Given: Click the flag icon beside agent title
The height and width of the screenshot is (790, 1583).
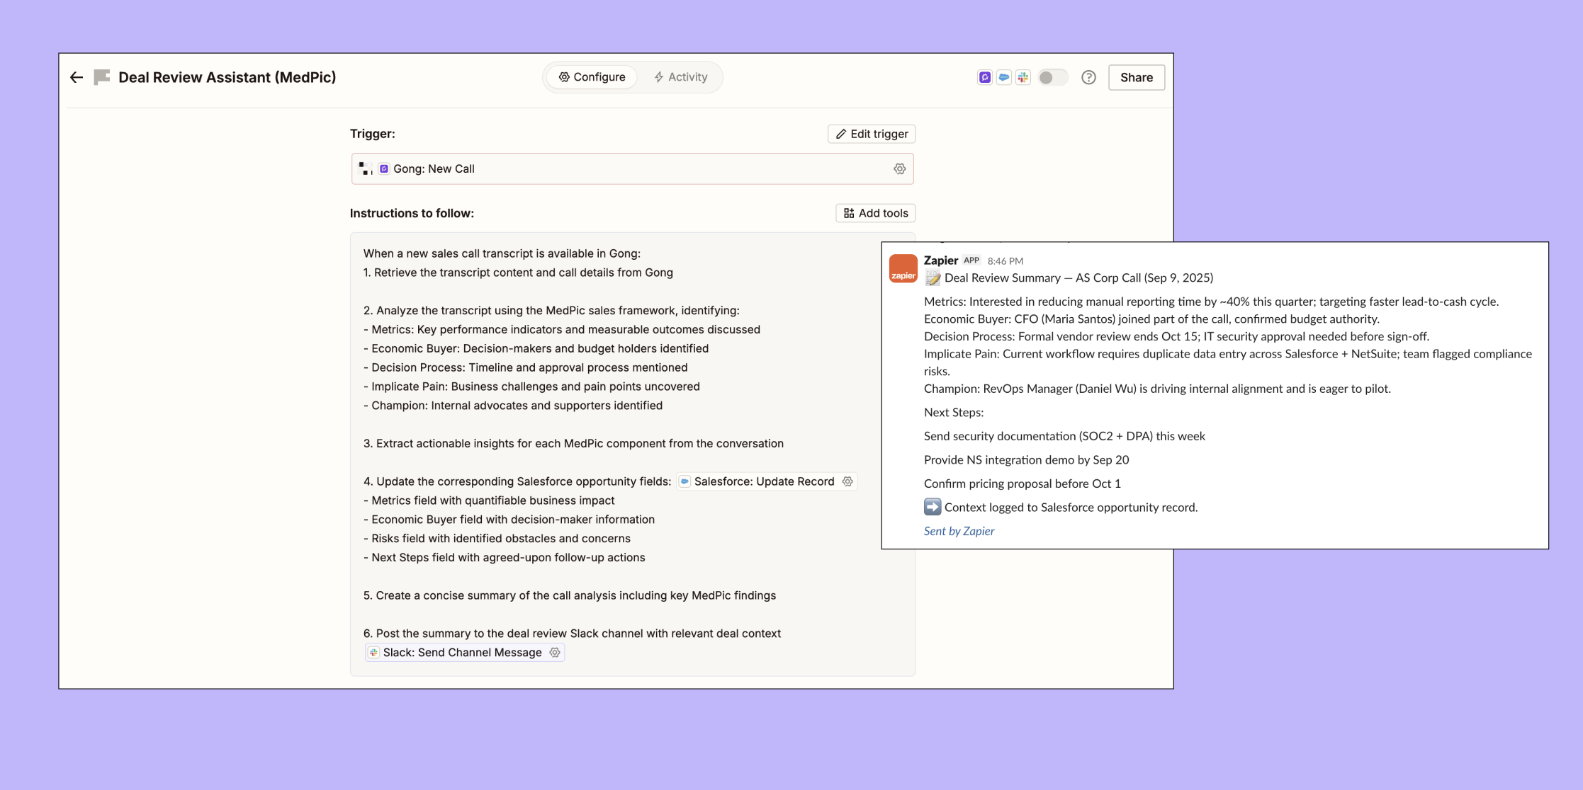Looking at the screenshot, I should pyautogui.click(x=102, y=77).
